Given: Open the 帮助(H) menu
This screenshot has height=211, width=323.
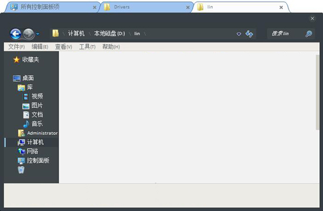Looking at the screenshot, I should 111,47.
